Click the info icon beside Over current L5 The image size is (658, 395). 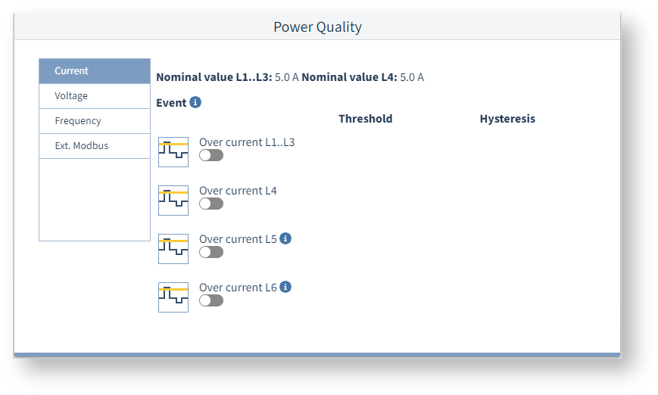(285, 238)
